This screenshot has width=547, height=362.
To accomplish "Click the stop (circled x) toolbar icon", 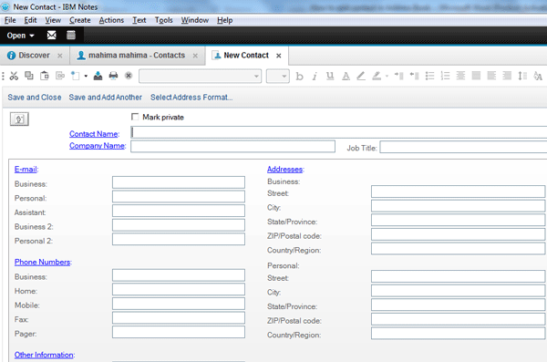I will [x=129, y=76].
